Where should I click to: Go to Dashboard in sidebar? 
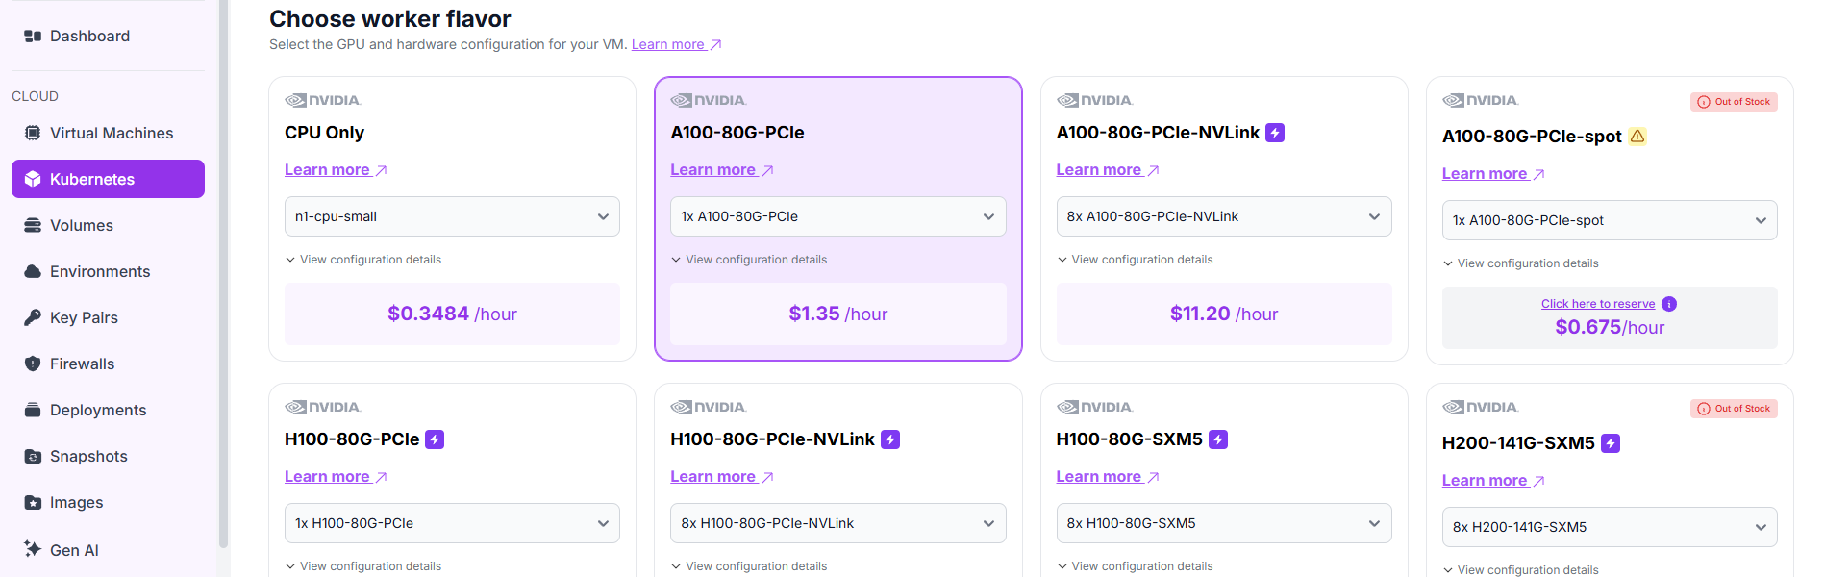pyautogui.click(x=108, y=37)
